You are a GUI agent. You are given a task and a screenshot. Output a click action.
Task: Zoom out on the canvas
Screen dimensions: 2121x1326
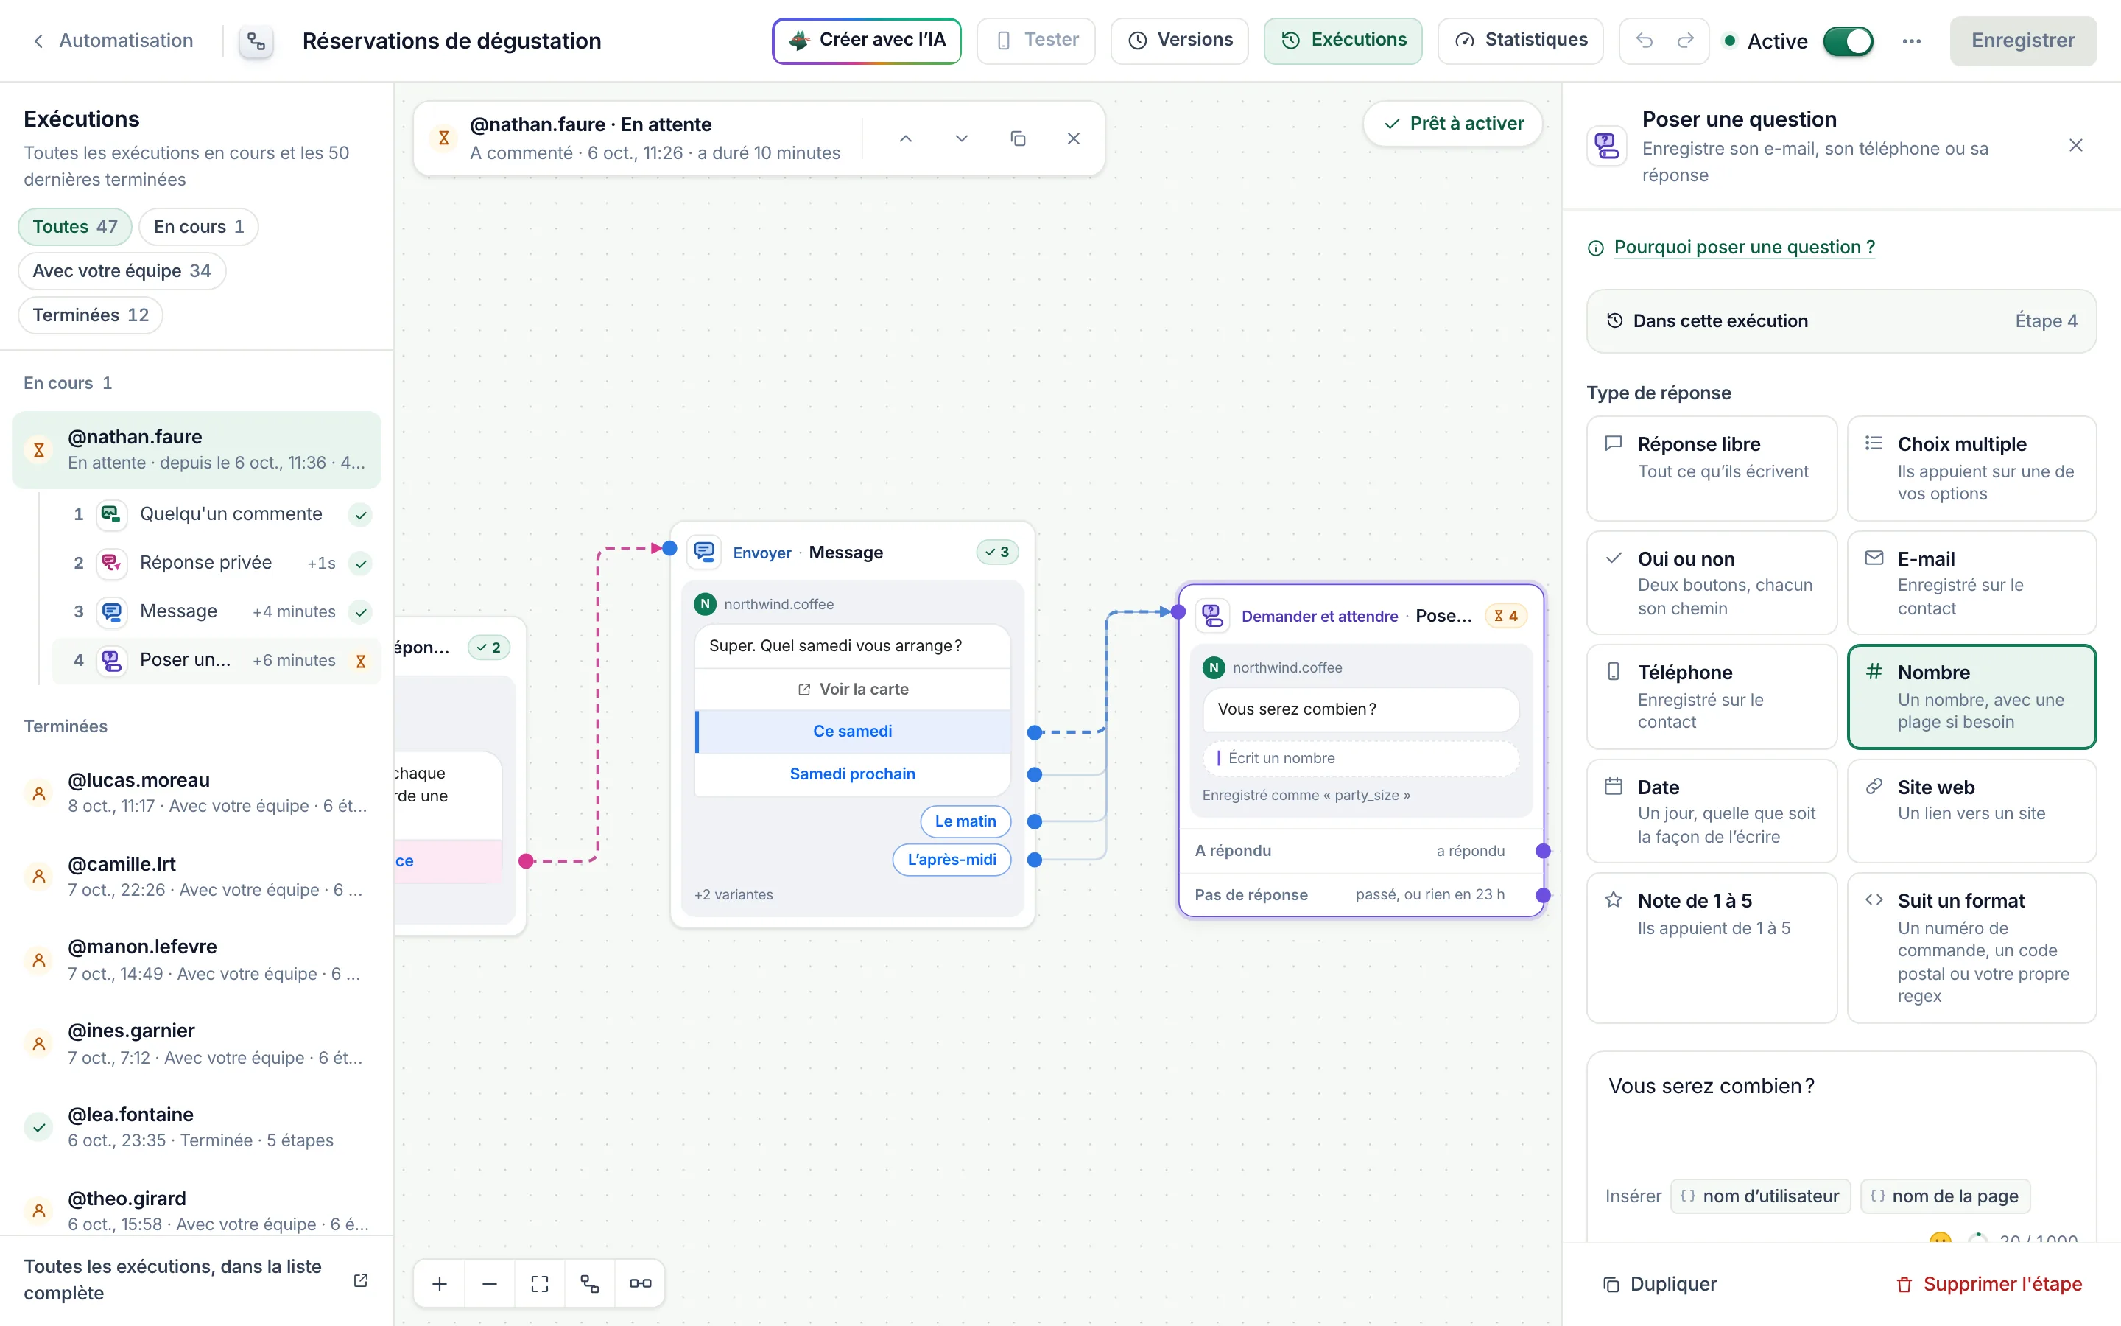490,1284
